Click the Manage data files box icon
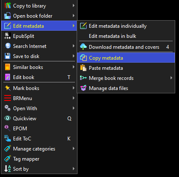The width and height of the screenshot is (179, 177). [83, 88]
